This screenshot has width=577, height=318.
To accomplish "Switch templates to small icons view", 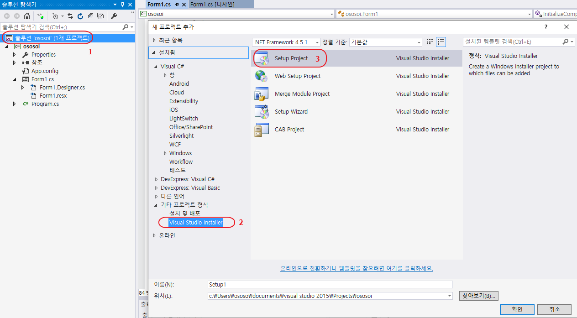I will coord(430,42).
